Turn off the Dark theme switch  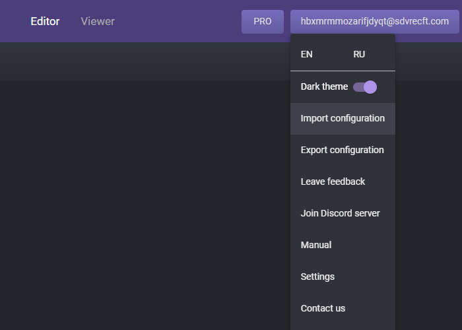365,87
